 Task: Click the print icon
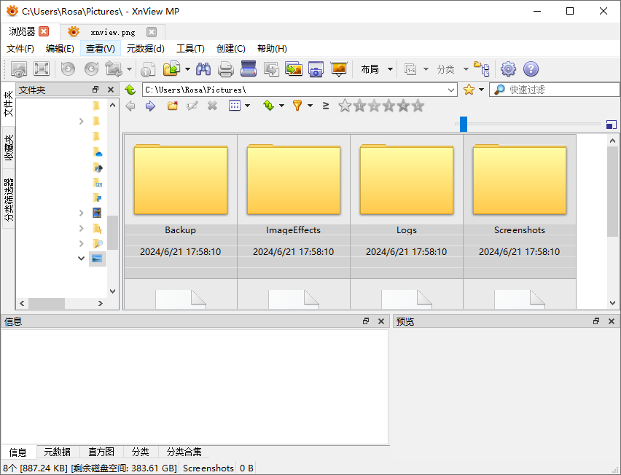pos(226,68)
